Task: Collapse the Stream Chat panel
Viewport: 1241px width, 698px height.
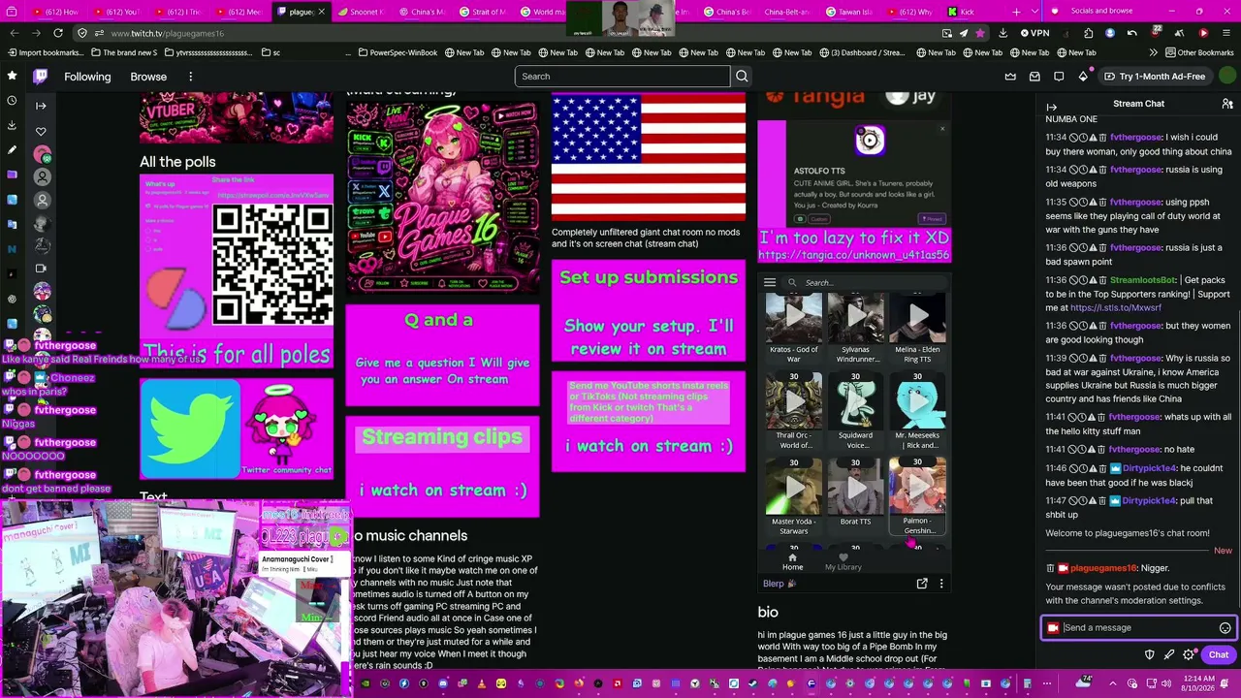Action: [x=1052, y=107]
